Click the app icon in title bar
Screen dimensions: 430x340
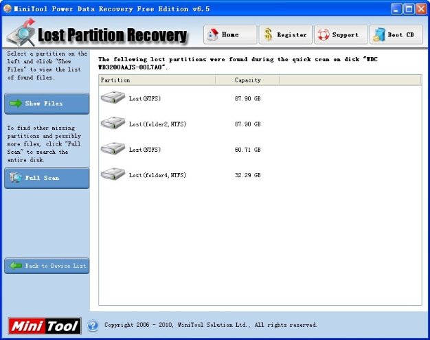pyautogui.click(x=8, y=9)
